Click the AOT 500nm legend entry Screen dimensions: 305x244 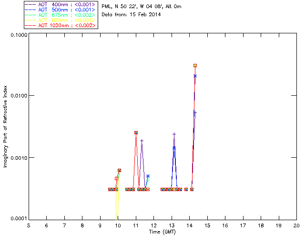click(61, 10)
